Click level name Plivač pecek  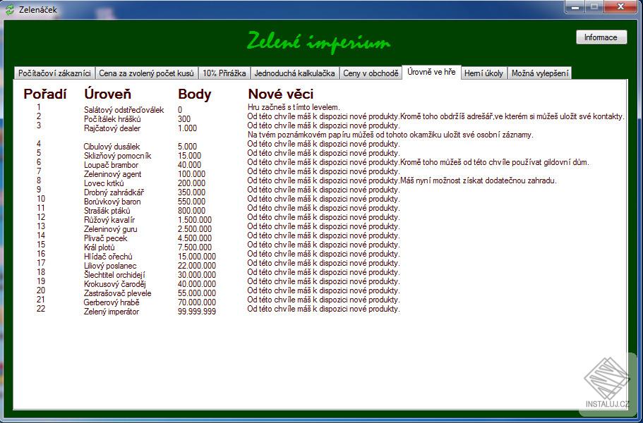[x=105, y=238]
